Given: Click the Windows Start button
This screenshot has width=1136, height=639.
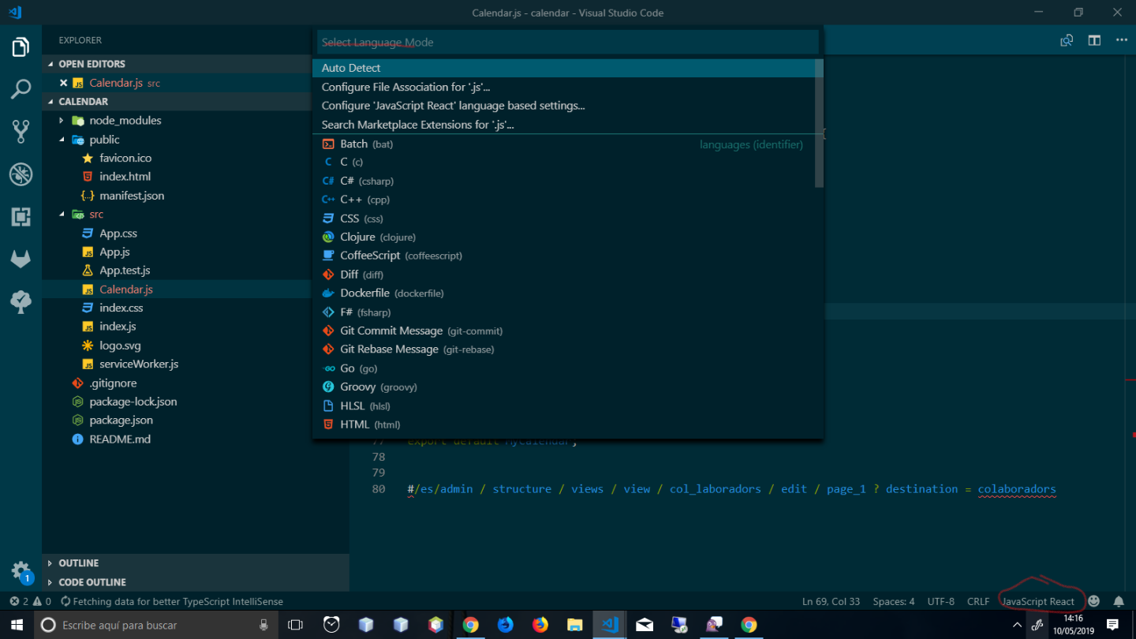Looking at the screenshot, I should (x=17, y=625).
